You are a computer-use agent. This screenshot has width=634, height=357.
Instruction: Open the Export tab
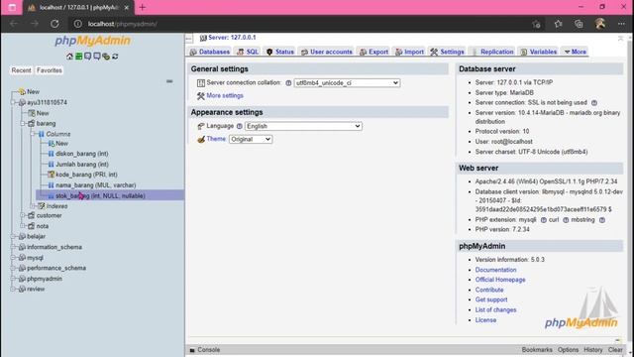373,52
